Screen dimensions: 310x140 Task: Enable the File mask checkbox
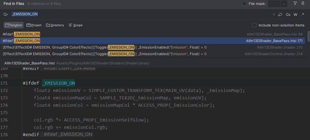(244, 4)
